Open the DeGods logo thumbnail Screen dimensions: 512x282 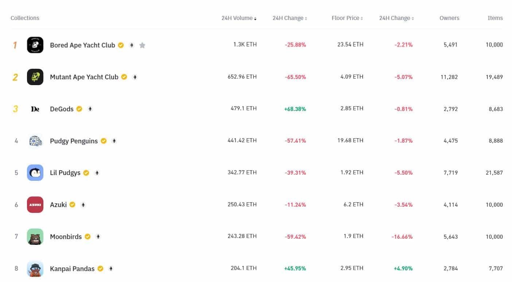[35, 109]
